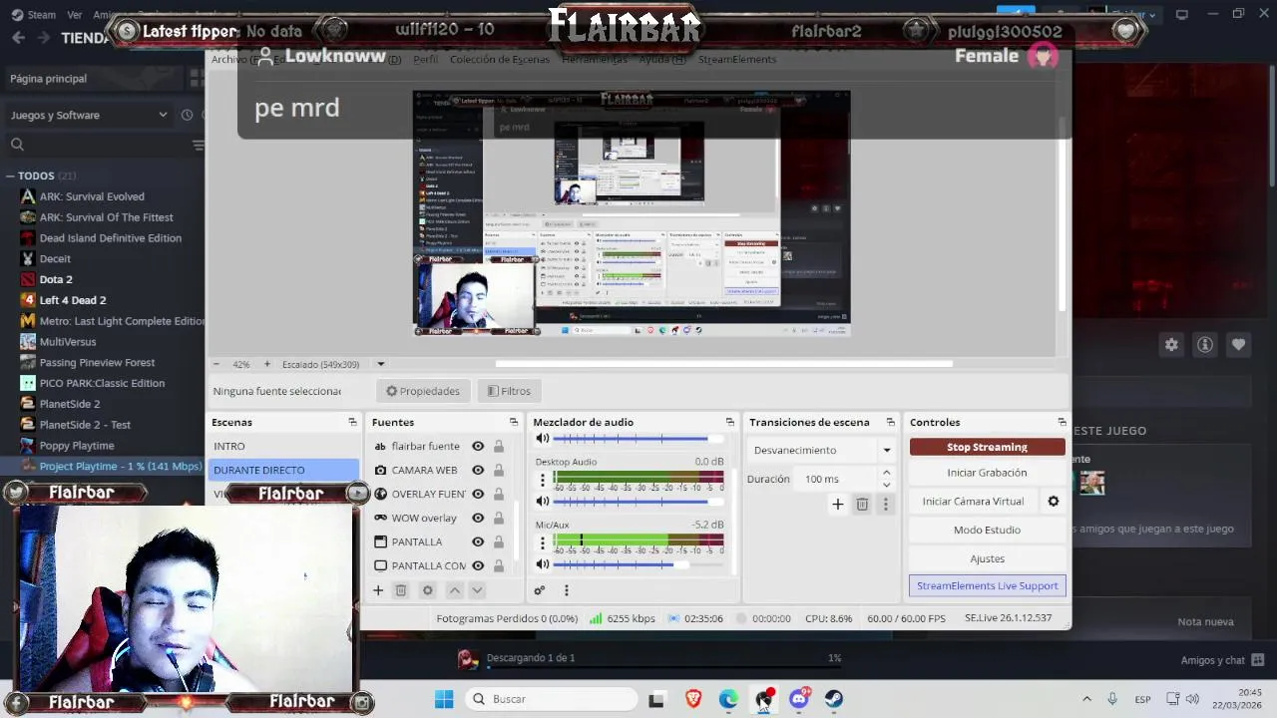This screenshot has width=1277, height=718.
Task: Undock the Mezclador de audio panel
Action: point(730,423)
